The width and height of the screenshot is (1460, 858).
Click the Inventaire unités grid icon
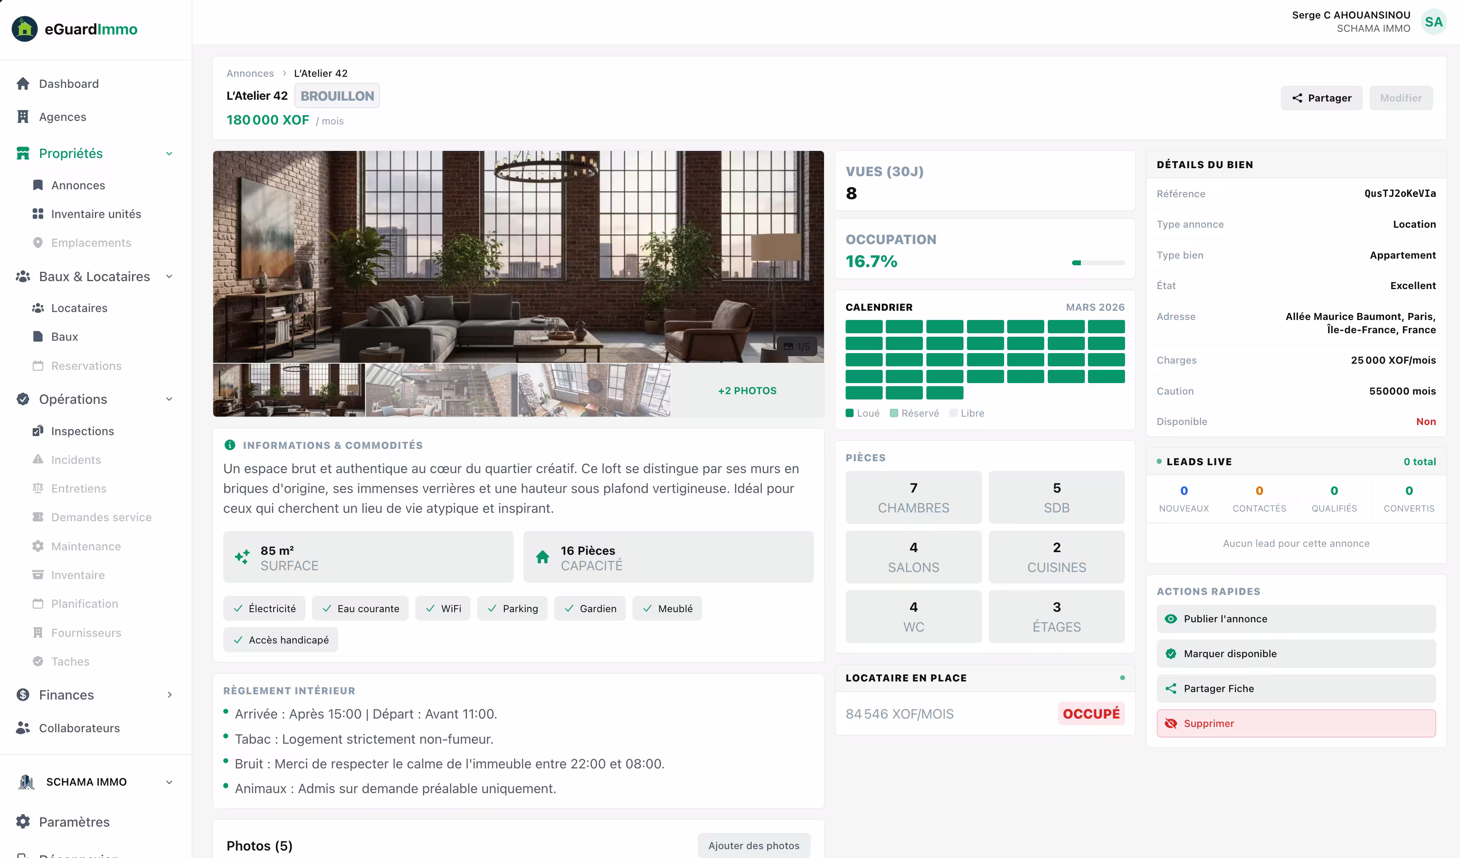click(x=38, y=214)
